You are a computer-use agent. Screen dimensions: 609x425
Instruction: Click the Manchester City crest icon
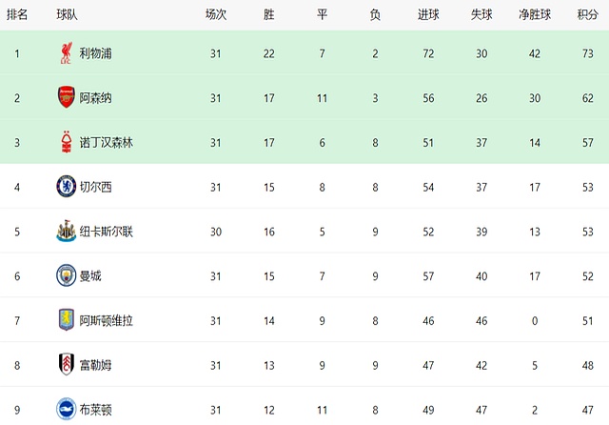coord(65,275)
